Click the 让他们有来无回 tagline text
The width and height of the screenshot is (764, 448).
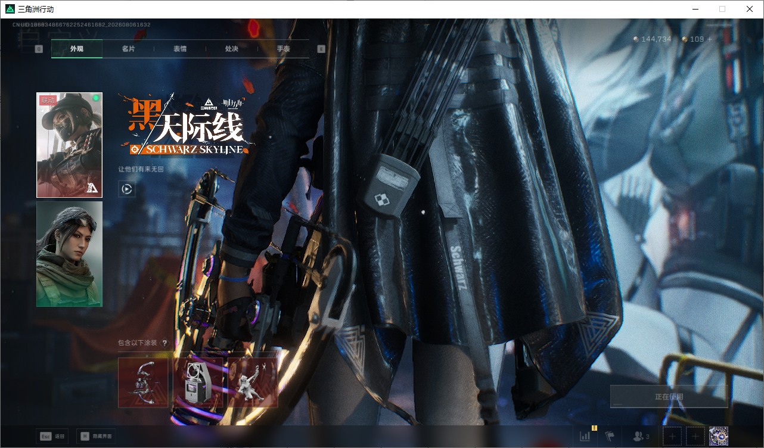coord(141,169)
